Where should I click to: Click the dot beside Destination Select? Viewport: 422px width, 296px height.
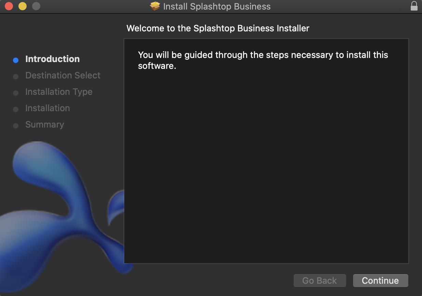point(16,76)
